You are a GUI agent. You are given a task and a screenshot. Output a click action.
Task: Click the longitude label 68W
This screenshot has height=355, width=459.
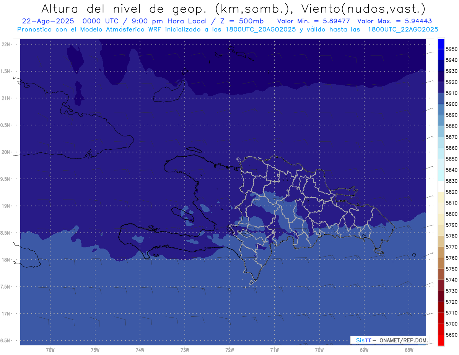coord(409,350)
